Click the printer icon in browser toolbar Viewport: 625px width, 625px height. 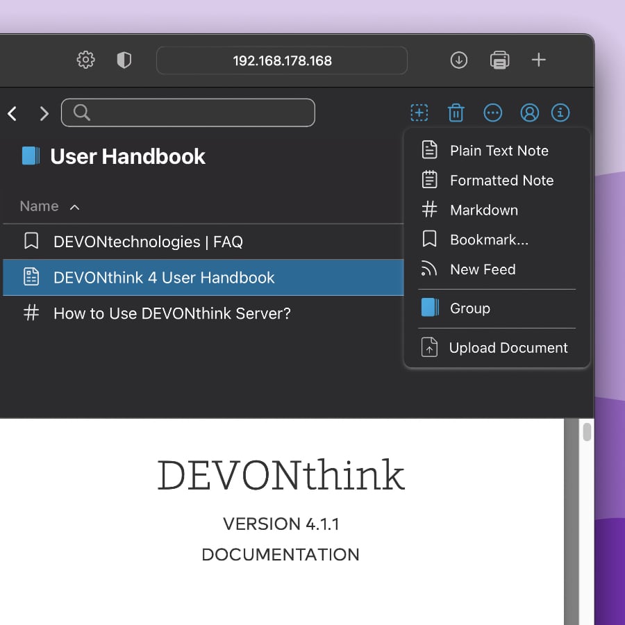[499, 60]
